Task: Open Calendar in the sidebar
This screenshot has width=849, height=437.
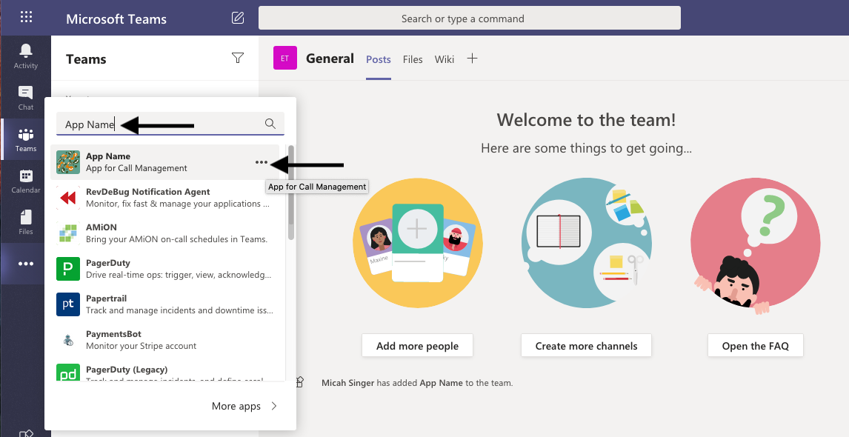Action: 26,181
